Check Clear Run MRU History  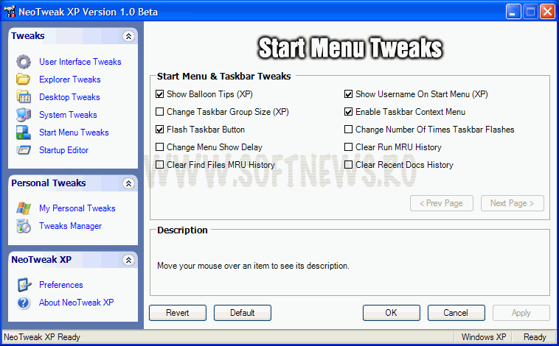pyautogui.click(x=348, y=147)
